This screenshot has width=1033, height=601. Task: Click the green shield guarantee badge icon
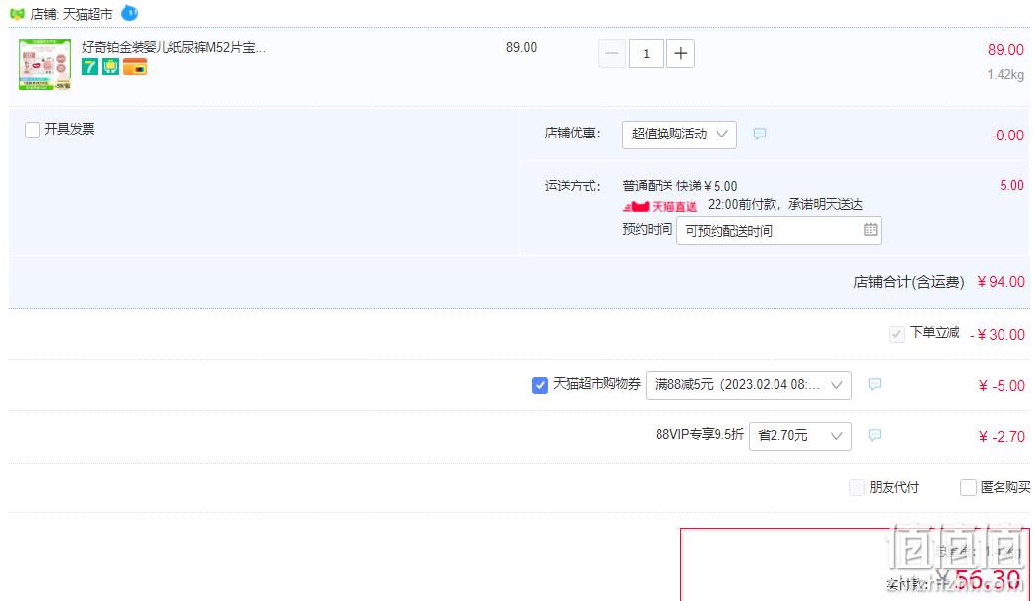point(111,67)
